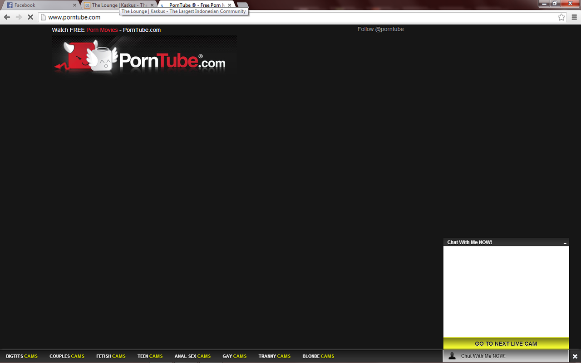
Task: Open a new tab with the new-tab button
Action: coord(242,5)
